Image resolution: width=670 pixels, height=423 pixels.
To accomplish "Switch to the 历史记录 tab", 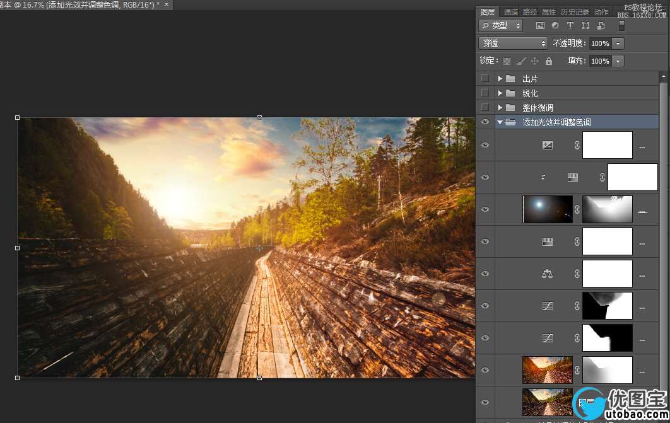I will click(575, 12).
